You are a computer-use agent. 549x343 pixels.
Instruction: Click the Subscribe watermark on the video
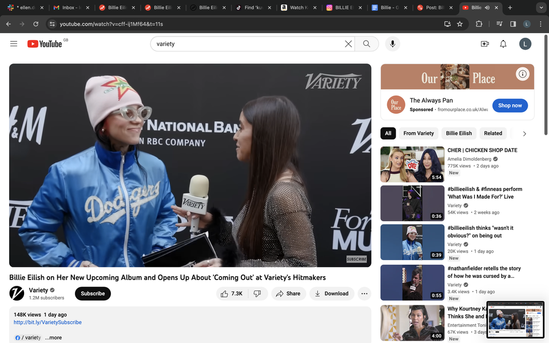(356, 259)
